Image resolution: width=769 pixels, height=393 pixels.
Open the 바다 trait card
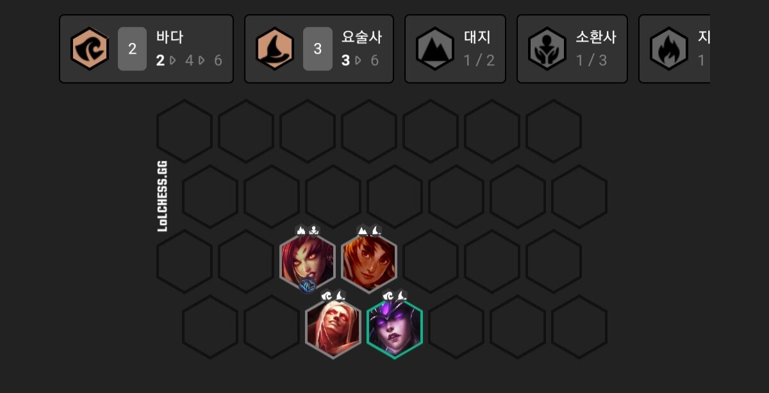pos(146,49)
